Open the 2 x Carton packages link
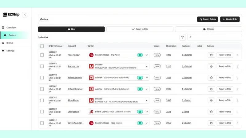The width and height of the screenshot is (246, 138). click(186, 123)
